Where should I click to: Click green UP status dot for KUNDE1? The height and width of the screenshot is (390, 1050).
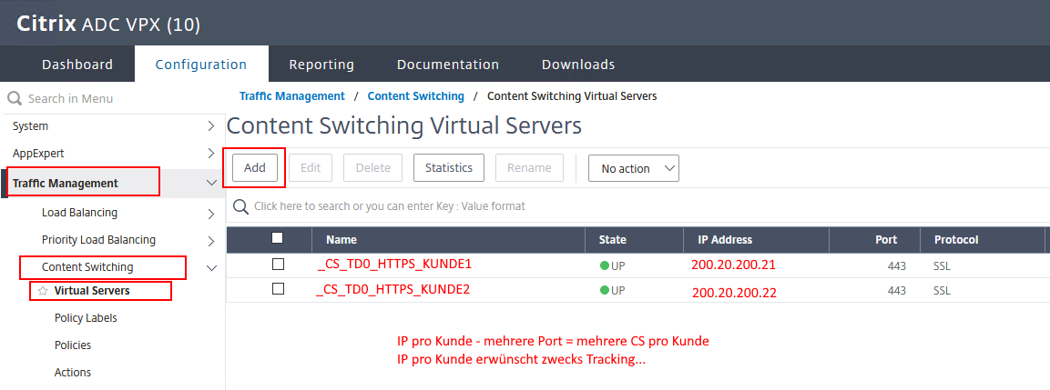[604, 265]
